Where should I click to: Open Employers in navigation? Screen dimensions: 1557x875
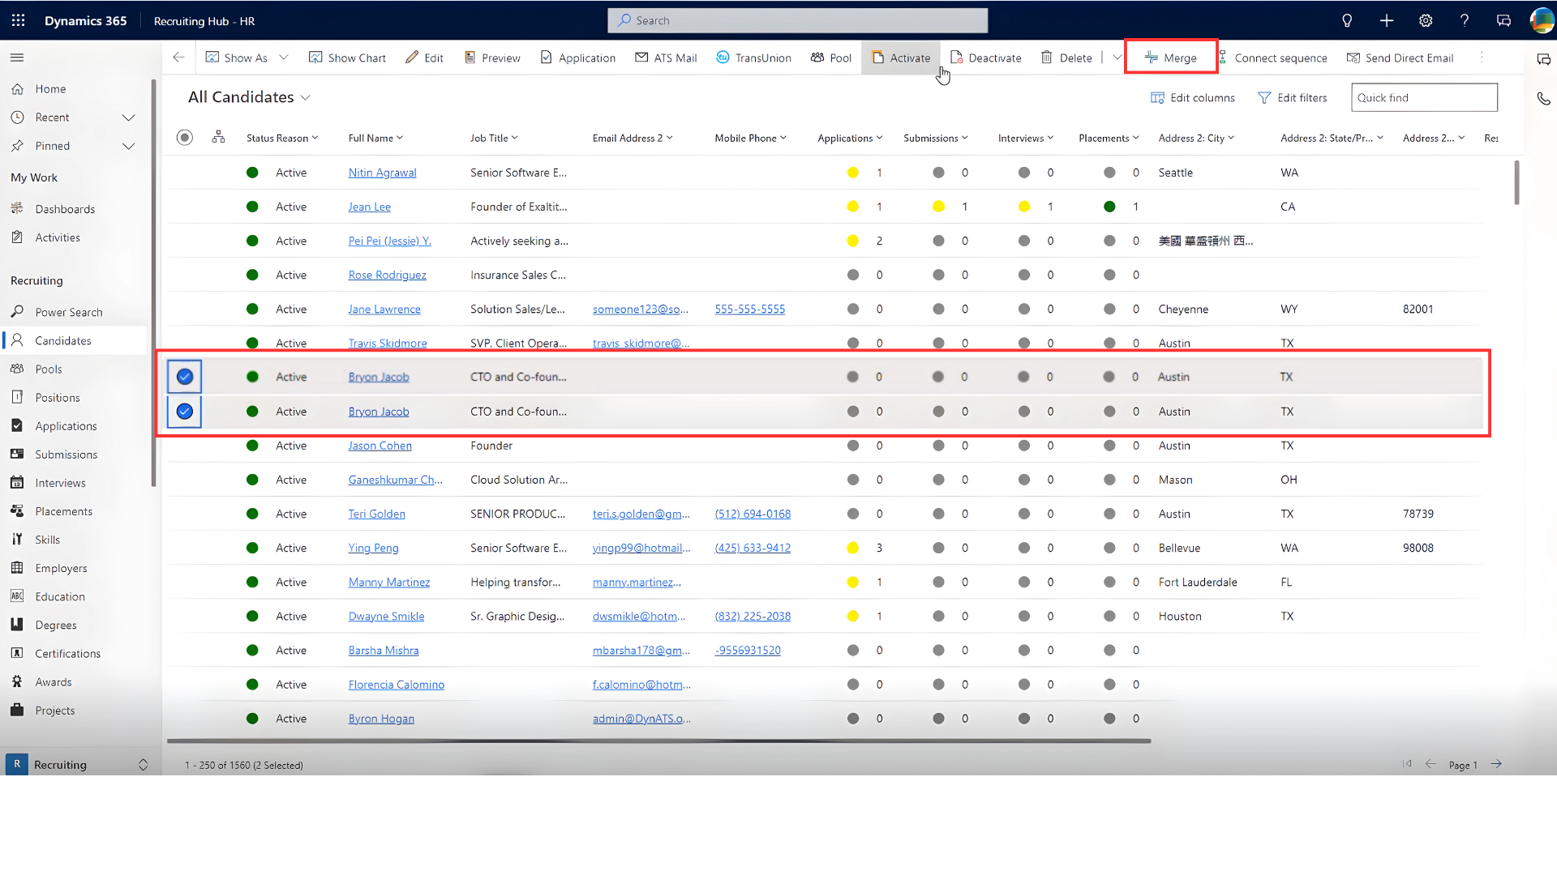click(x=61, y=568)
